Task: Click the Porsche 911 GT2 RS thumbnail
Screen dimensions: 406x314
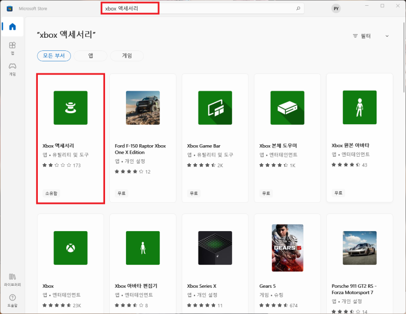Action: point(359,248)
